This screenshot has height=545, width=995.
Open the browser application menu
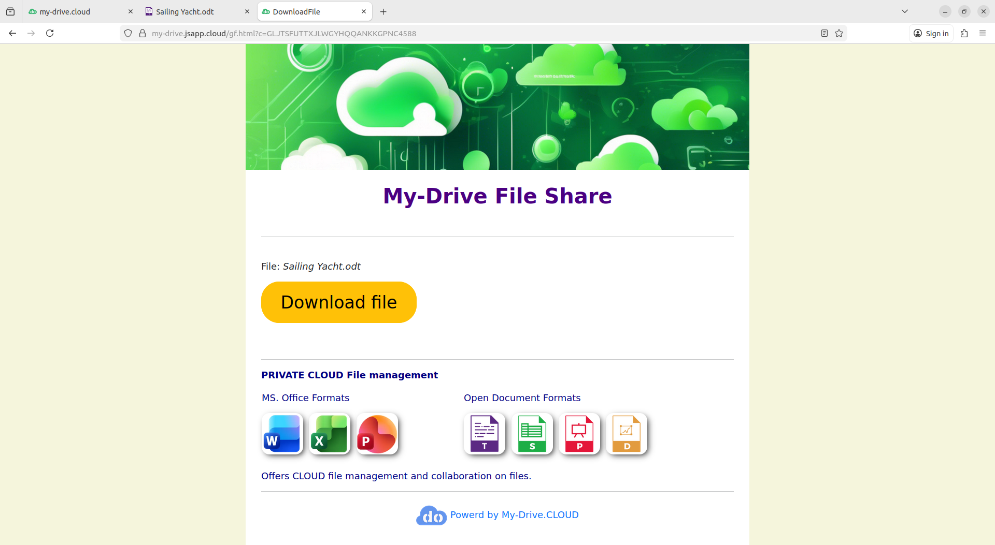point(983,33)
